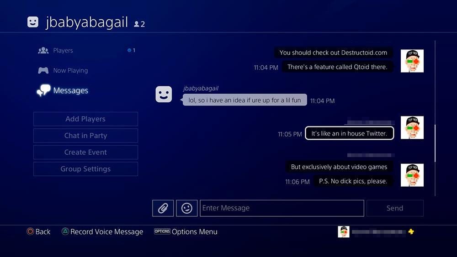This screenshot has width=457, height=257.
Task: Click the Add Players button
Action: coord(86,119)
